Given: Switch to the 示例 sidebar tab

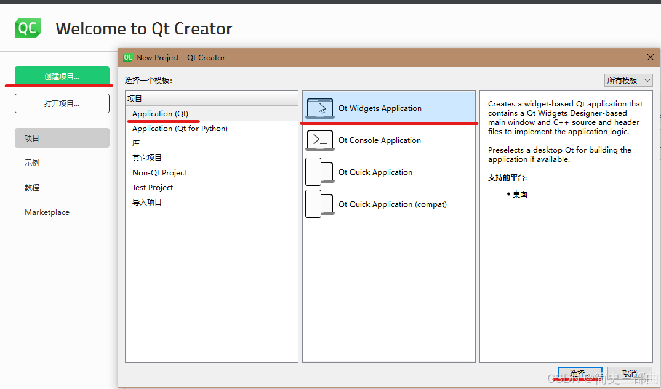Looking at the screenshot, I should pyautogui.click(x=32, y=162).
